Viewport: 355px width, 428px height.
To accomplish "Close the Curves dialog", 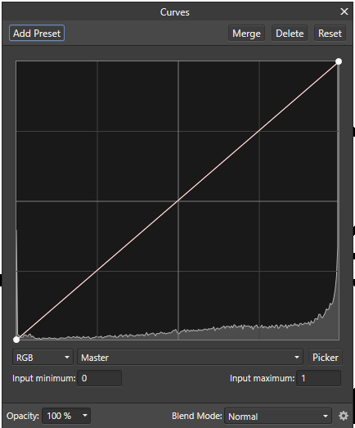I will click(x=344, y=11).
